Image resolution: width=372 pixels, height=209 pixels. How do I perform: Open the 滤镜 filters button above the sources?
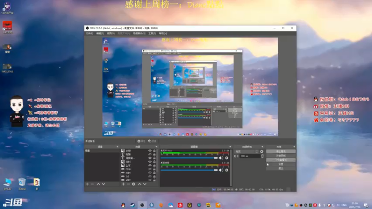153,141
